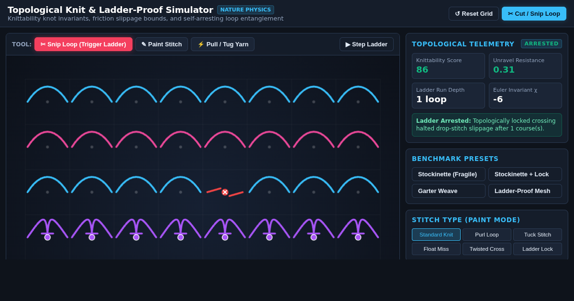Select the Snip Loop (Trigger Ladder) tool
This screenshot has height=301, width=574.
(x=83, y=44)
